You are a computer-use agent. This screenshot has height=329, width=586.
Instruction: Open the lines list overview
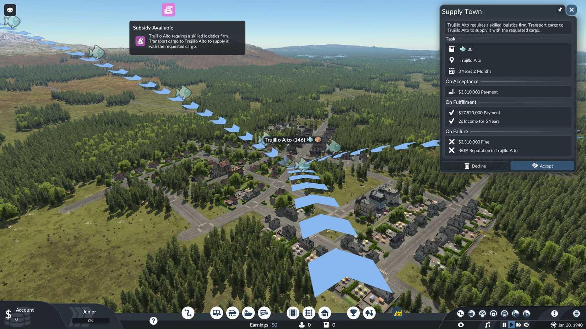tap(460, 313)
